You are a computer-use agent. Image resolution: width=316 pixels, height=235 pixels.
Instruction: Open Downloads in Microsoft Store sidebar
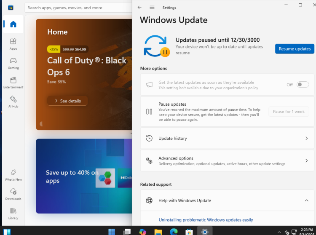[13, 194]
